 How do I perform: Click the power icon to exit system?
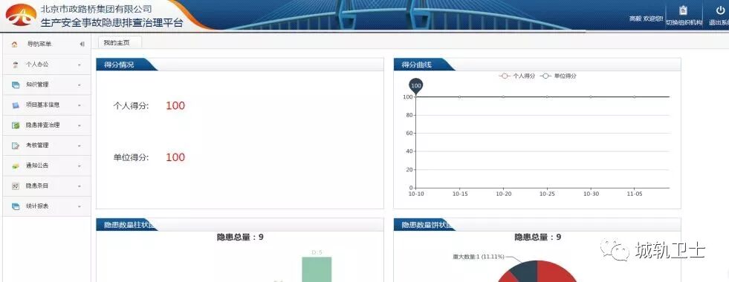pyautogui.click(x=720, y=10)
